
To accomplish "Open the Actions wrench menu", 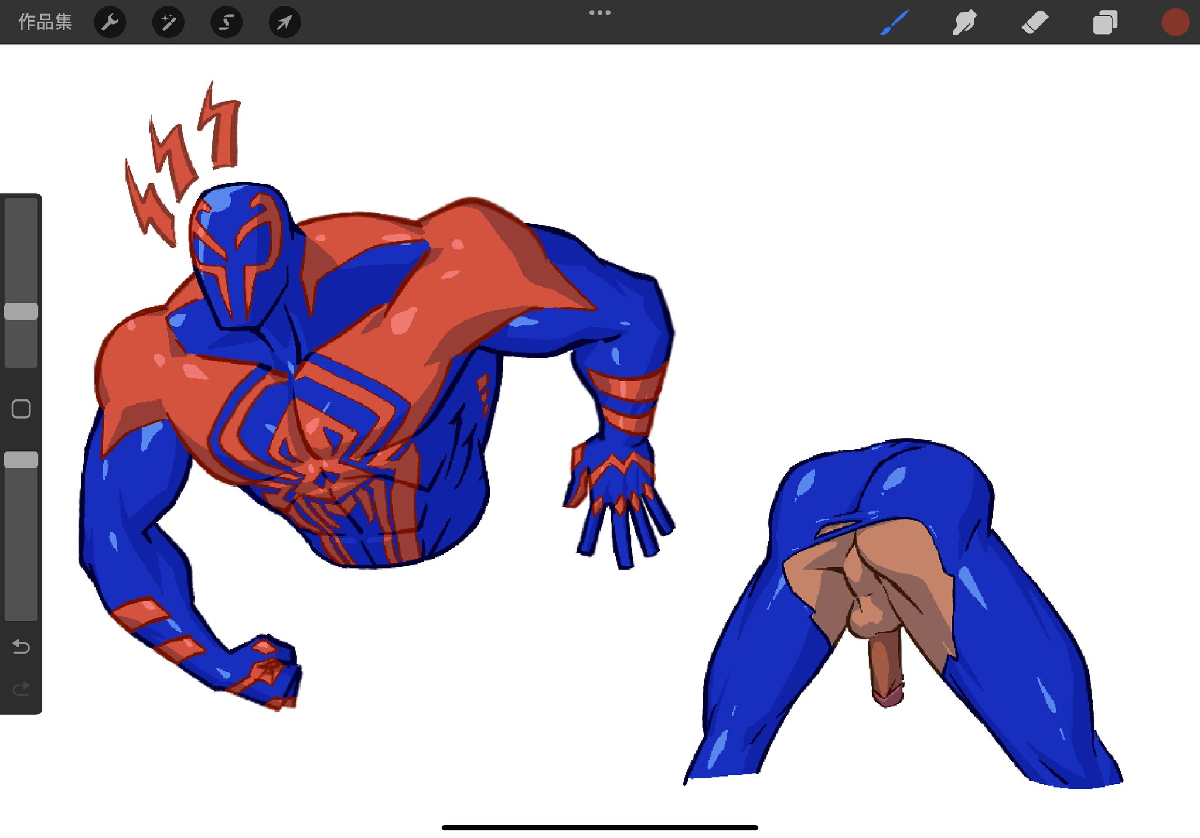I will click(110, 22).
